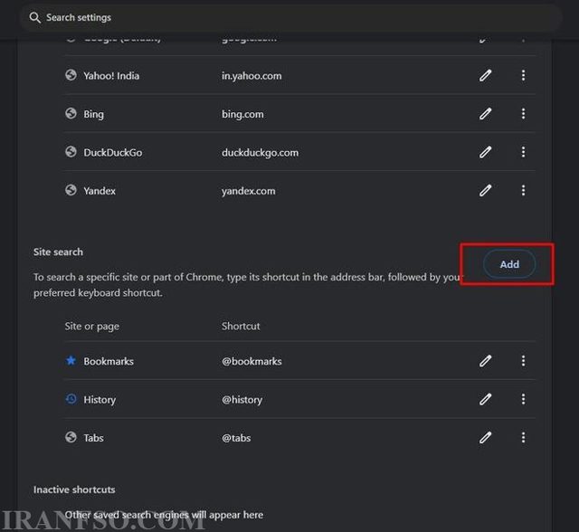Open more actions for Bing
This screenshot has height=532, width=579.
click(x=523, y=114)
